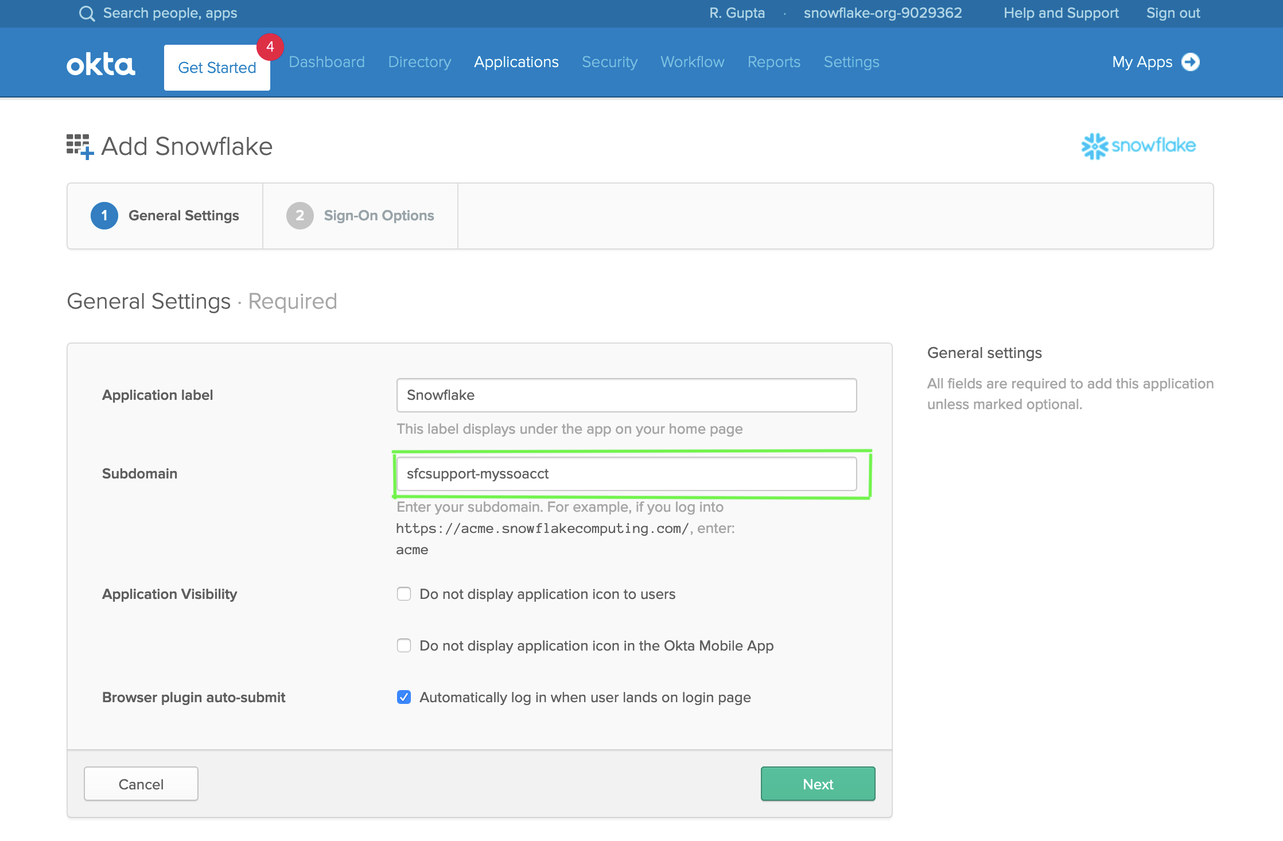Select step 2 Sign-On Options circle

click(300, 216)
